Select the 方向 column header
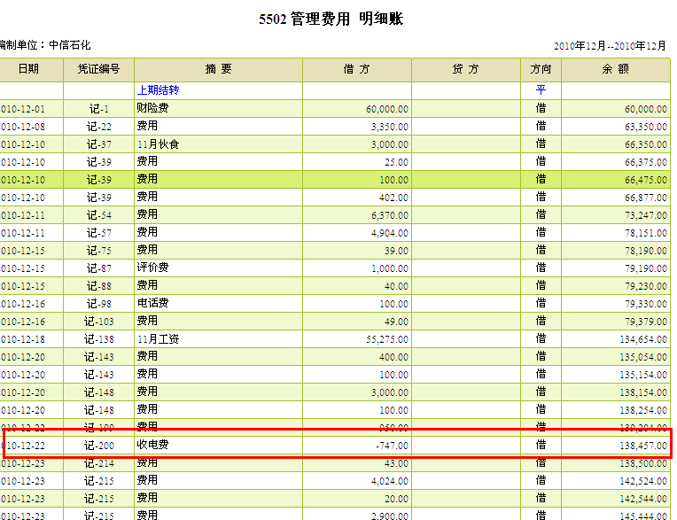 click(541, 69)
